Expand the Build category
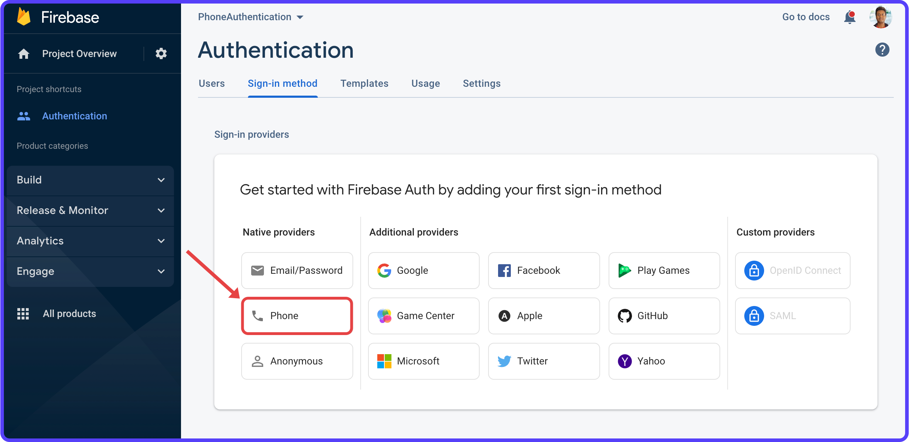This screenshot has height=442, width=909. coord(90,180)
